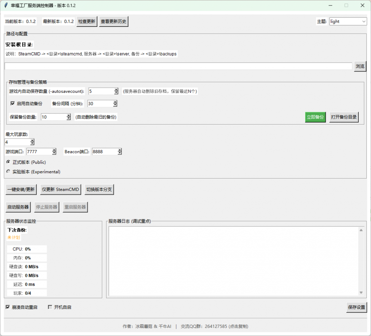Disable 崩溃自动重启 checkbox

8,307
